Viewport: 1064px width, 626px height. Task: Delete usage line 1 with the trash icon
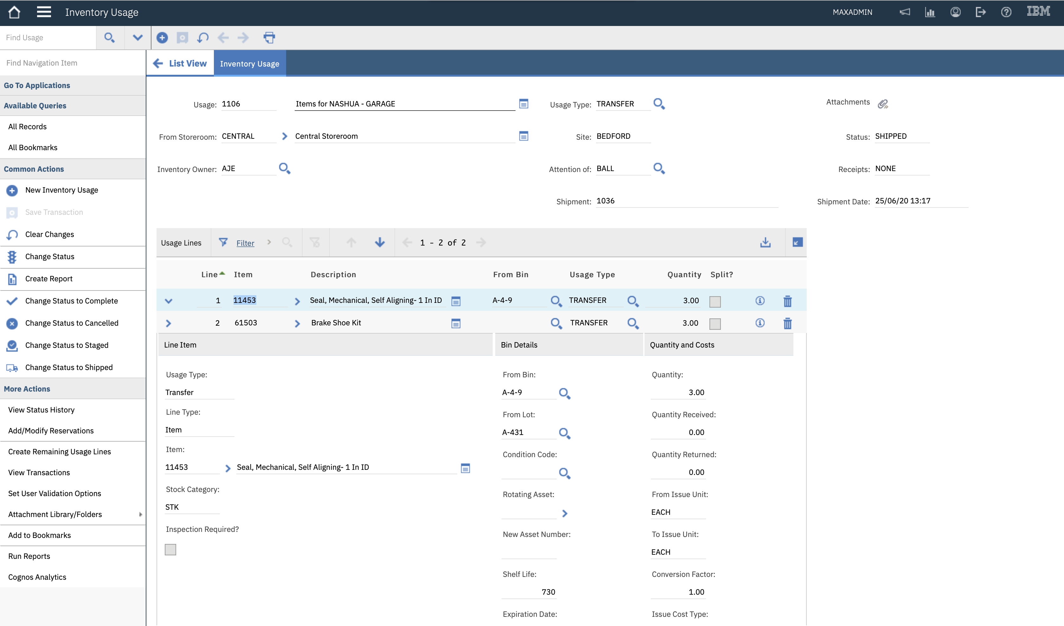787,301
